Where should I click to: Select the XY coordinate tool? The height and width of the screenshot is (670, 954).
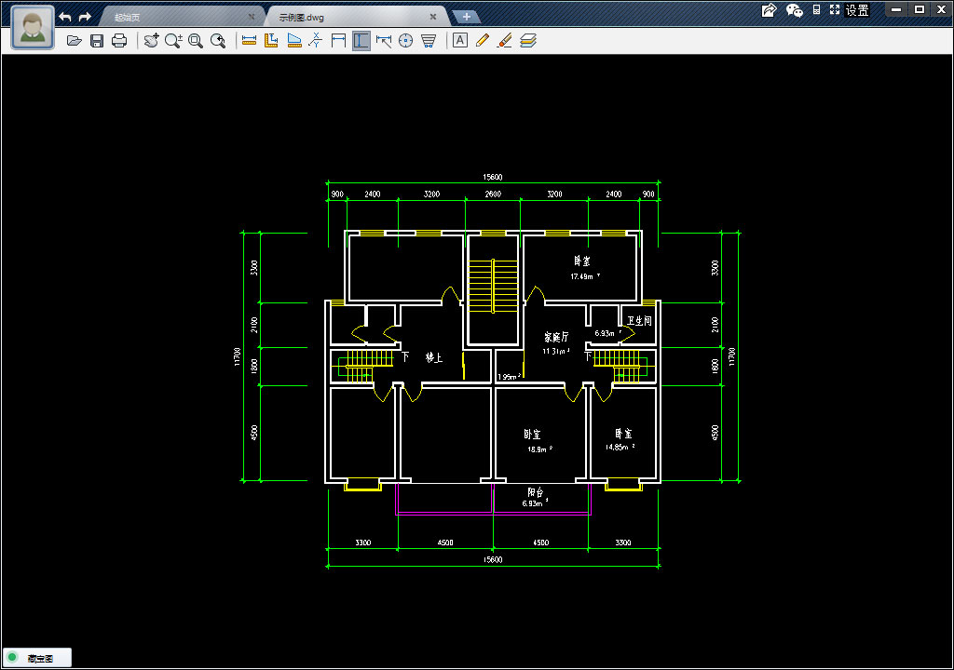[x=316, y=41]
